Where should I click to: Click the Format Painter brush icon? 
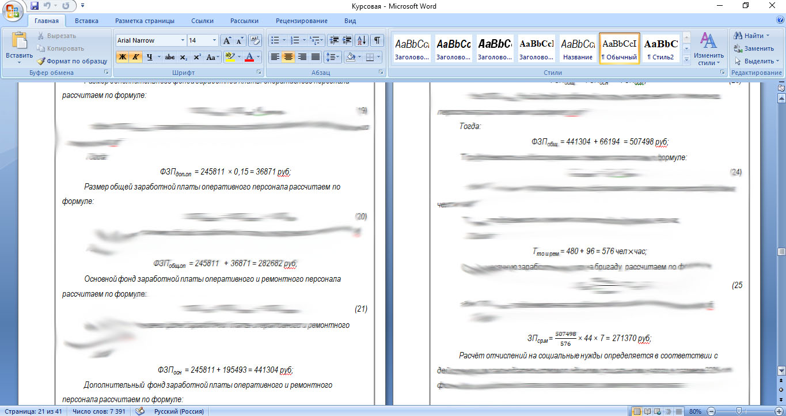(x=41, y=61)
